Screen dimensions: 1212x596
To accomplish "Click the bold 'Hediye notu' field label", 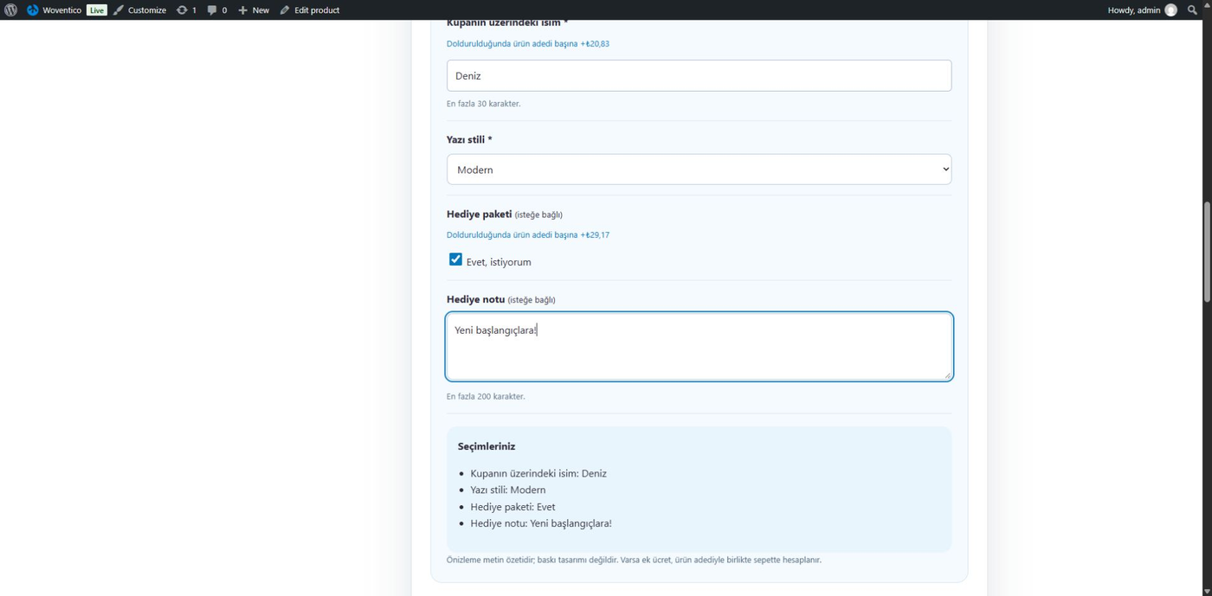I will tap(475, 299).
